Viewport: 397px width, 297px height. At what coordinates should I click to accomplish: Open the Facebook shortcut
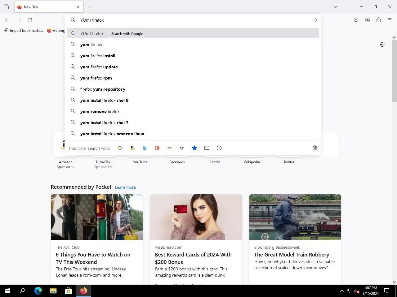[x=177, y=162]
